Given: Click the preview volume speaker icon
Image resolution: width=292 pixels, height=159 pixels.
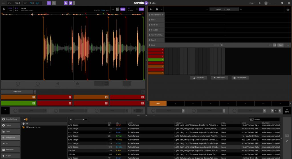Looking at the screenshot, I should (x=71, y=119).
